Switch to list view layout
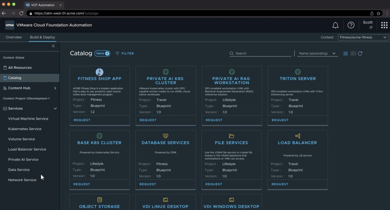 345,54
